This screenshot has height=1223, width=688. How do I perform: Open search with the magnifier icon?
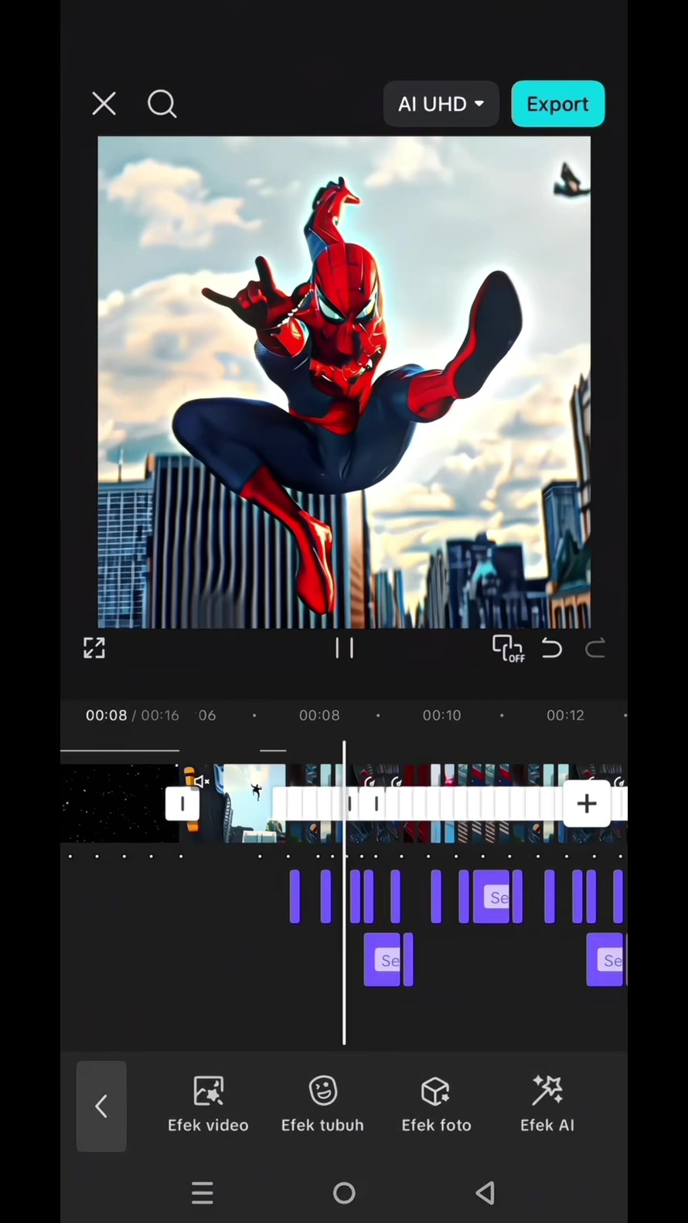(162, 104)
